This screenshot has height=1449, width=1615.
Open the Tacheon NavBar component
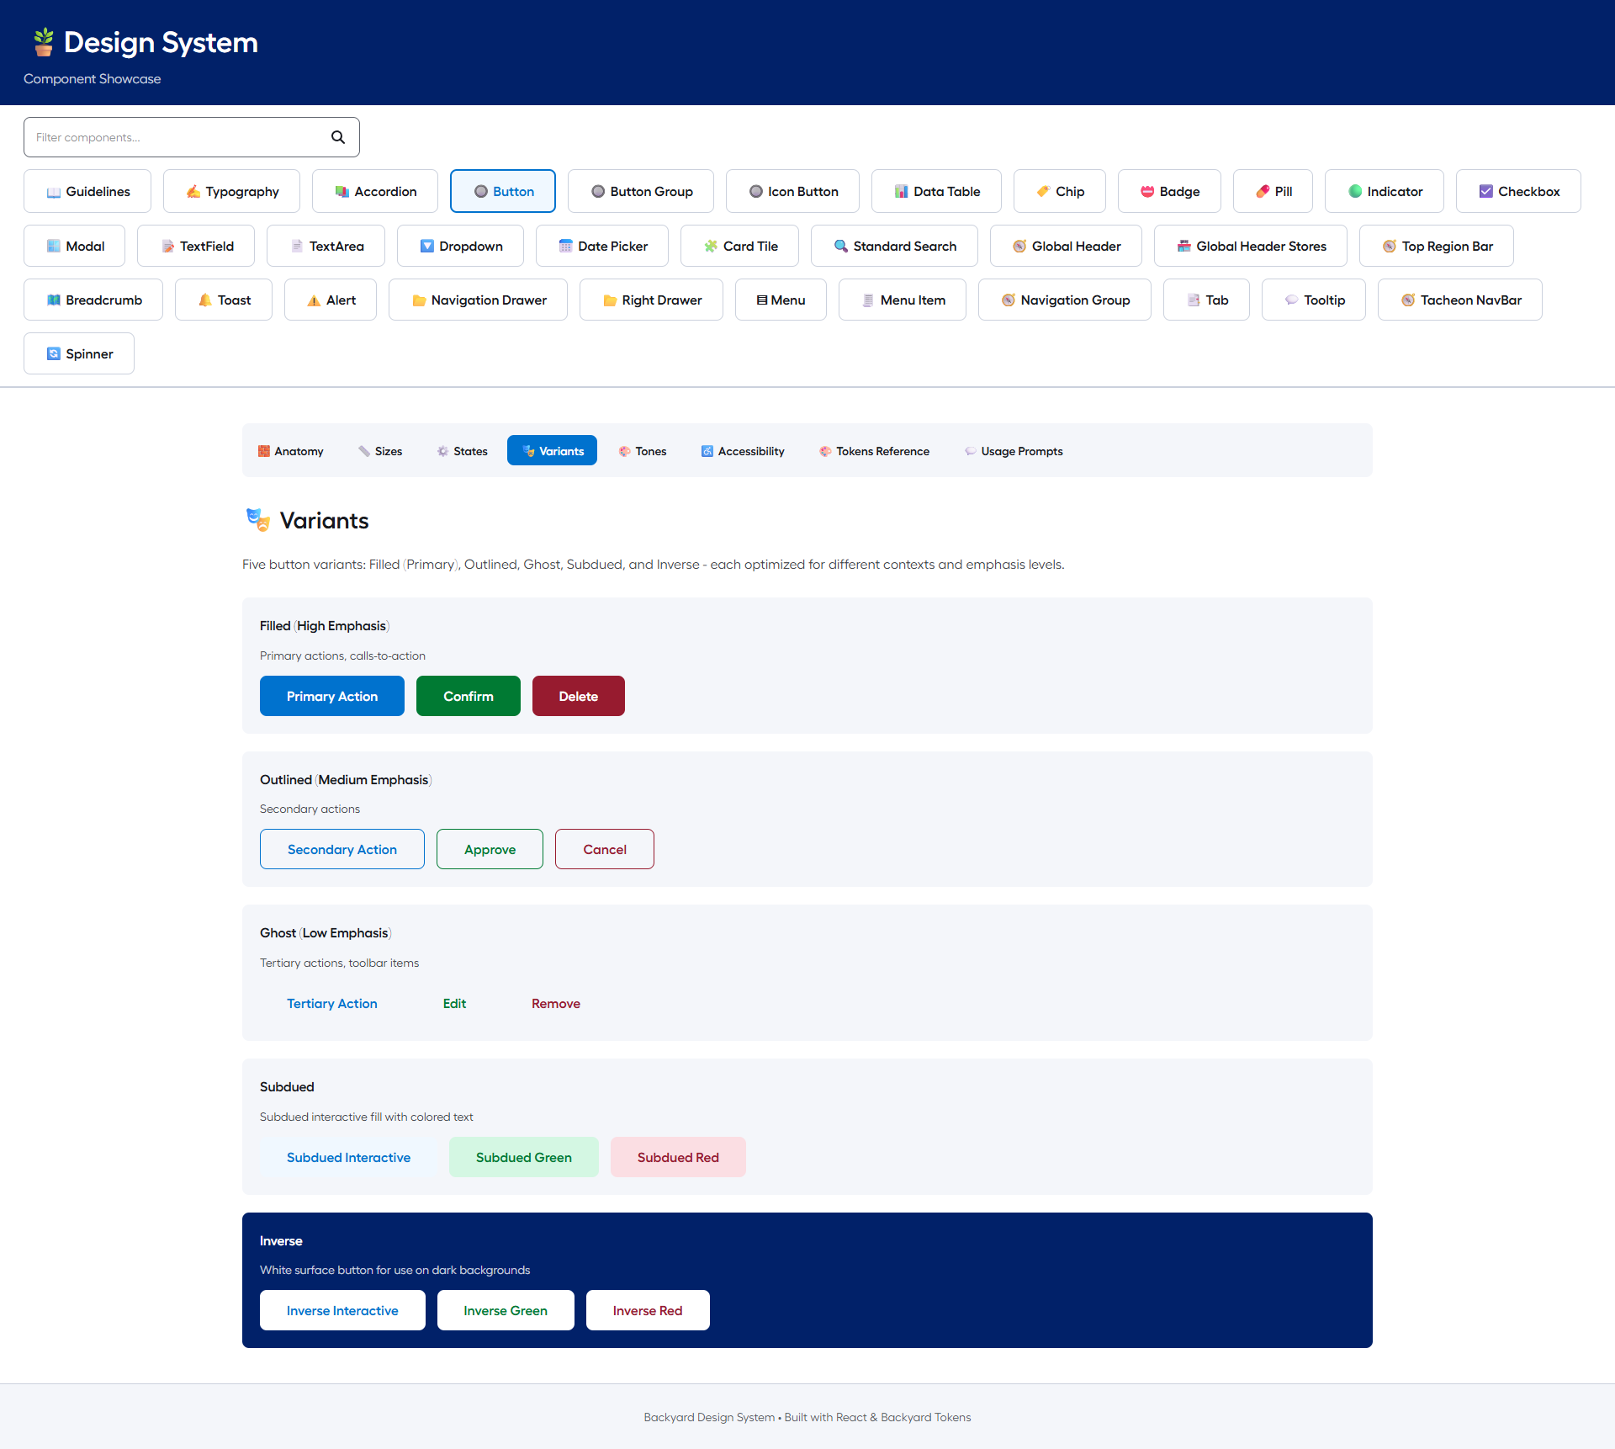(1460, 300)
